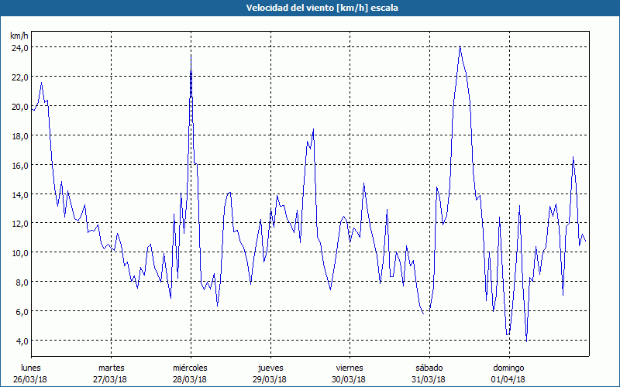Select the 16,0 y-axis label
This screenshot has height=387, width=620.
19,165
